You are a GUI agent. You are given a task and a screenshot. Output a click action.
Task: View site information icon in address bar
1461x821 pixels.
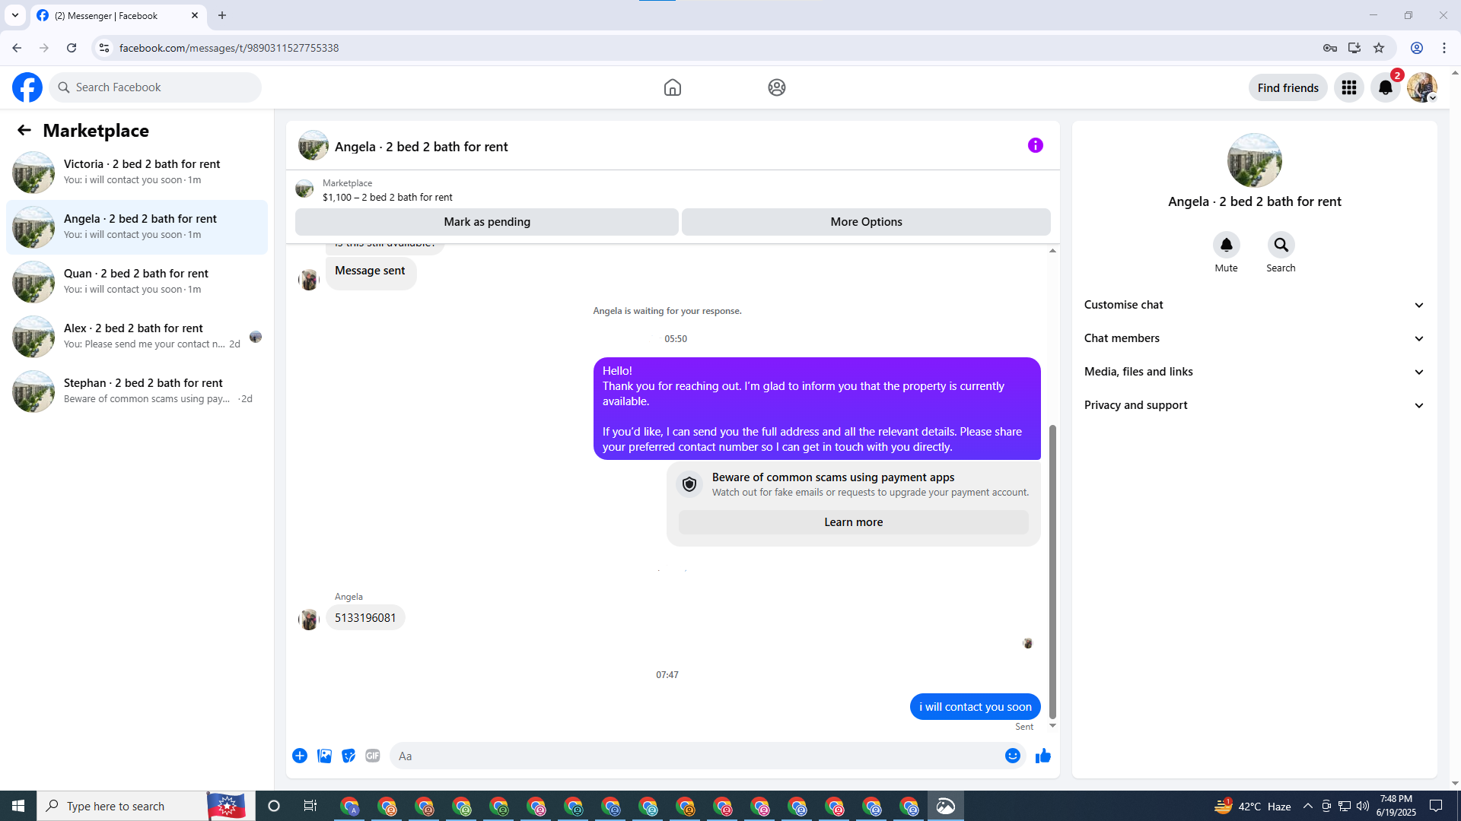[x=104, y=48]
